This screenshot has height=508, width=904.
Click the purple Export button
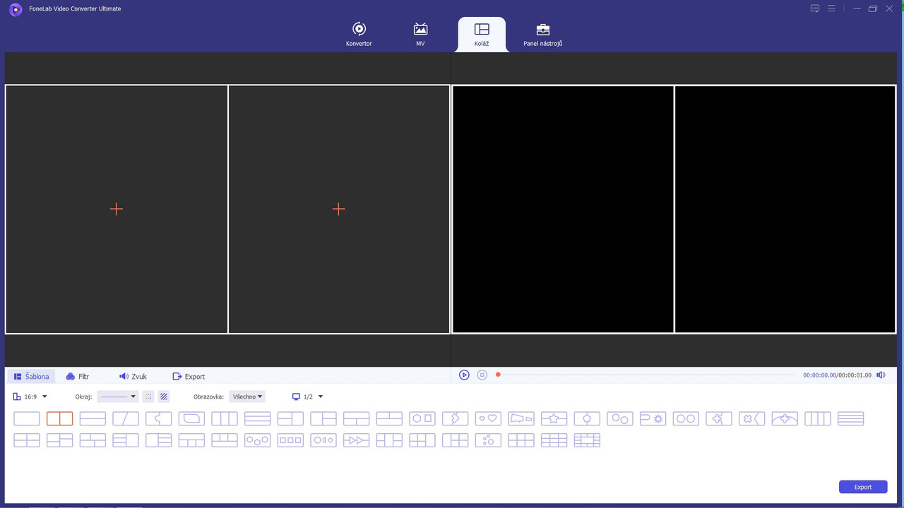(x=863, y=487)
